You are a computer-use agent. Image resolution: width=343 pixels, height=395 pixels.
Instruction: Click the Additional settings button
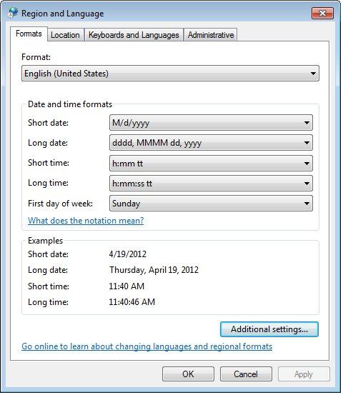269,329
